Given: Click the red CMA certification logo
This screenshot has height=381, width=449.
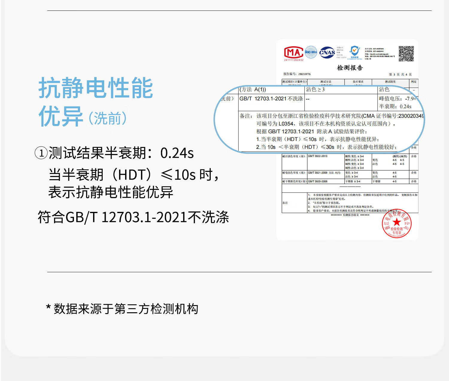Looking at the screenshot, I should click(294, 53).
